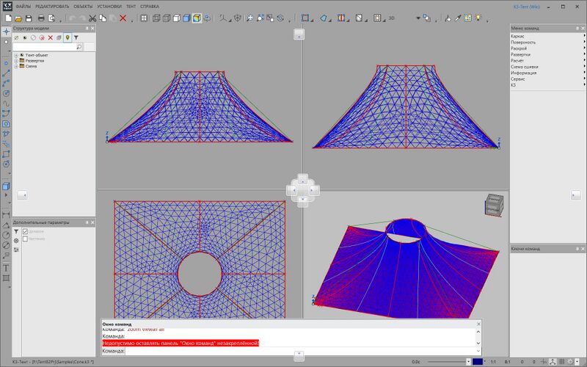This screenshot has width=587, height=367.
Task: Open the УСТАНОВКИ menu
Action: (x=109, y=7)
